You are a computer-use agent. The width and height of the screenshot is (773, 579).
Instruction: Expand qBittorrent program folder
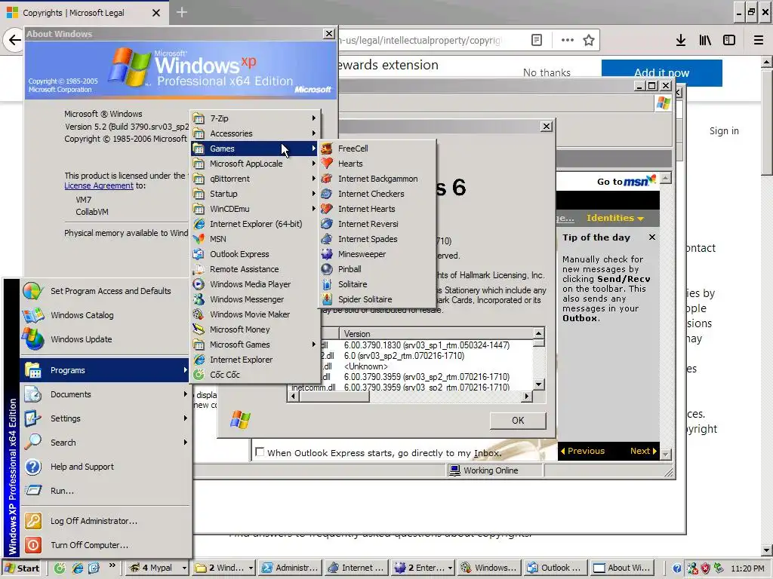point(255,179)
